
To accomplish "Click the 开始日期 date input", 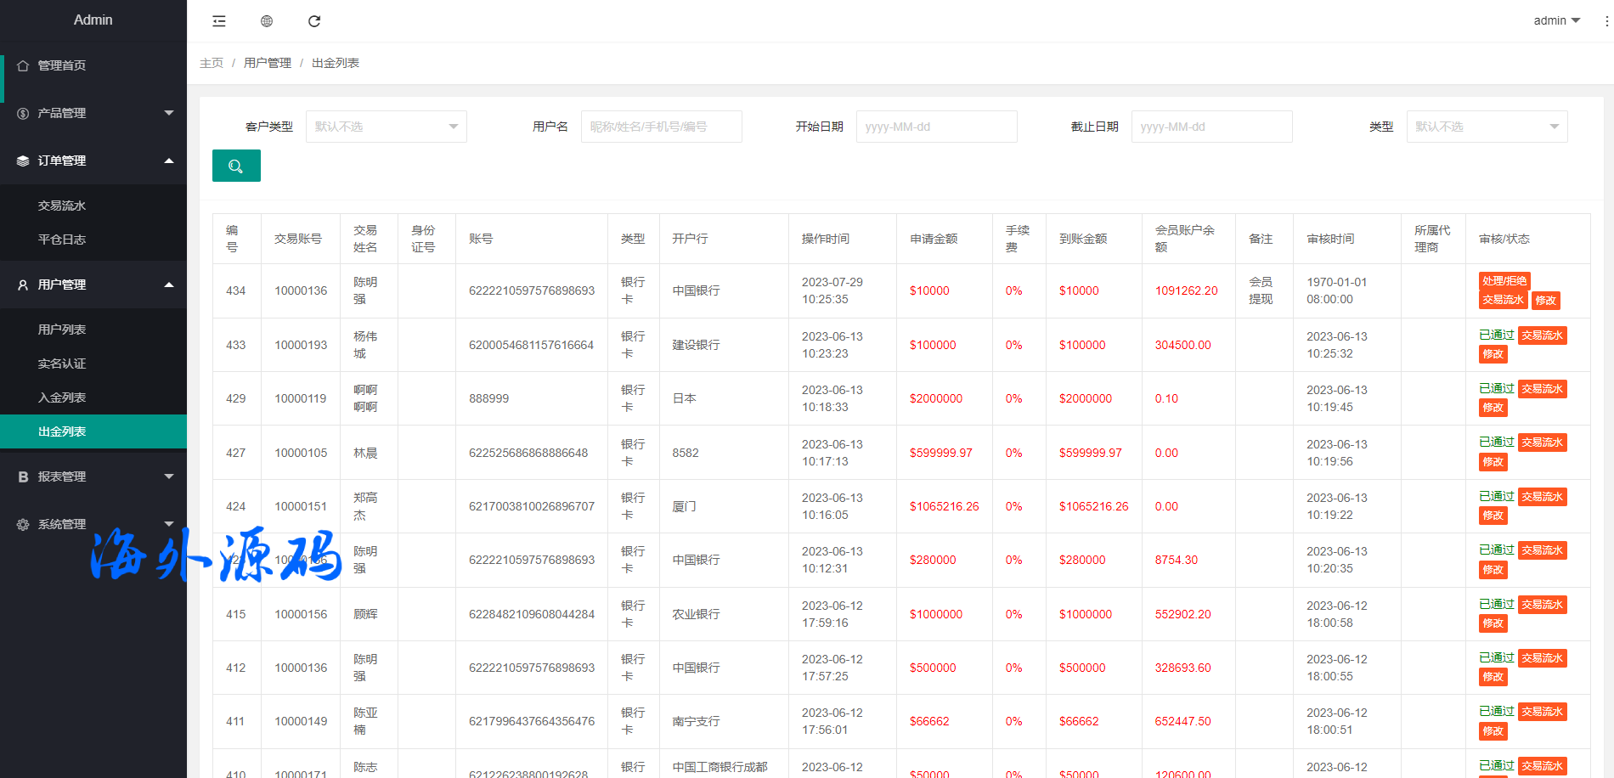I will tap(936, 127).
